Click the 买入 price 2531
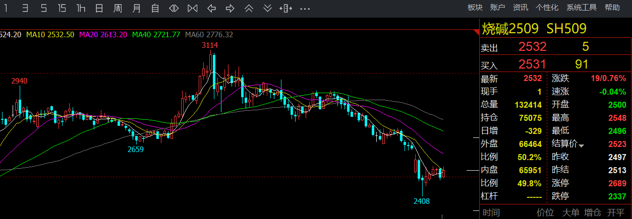 click(532, 64)
